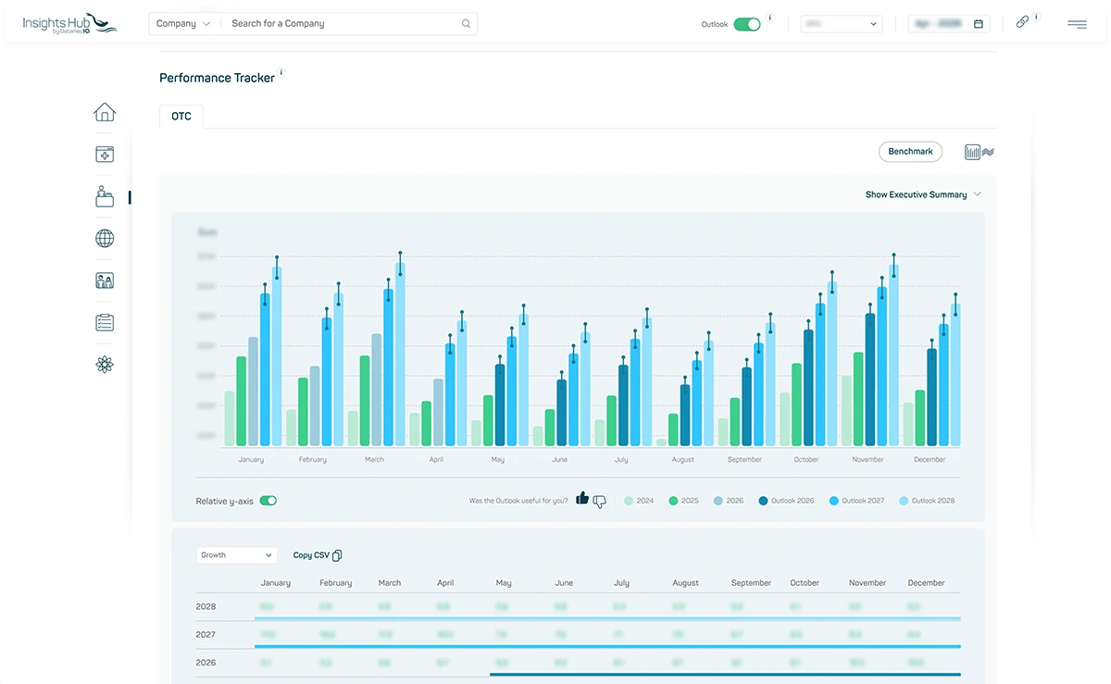Click the 2028 table row label
The height and width of the screenshot is (684, 1111).
[206, 607]
